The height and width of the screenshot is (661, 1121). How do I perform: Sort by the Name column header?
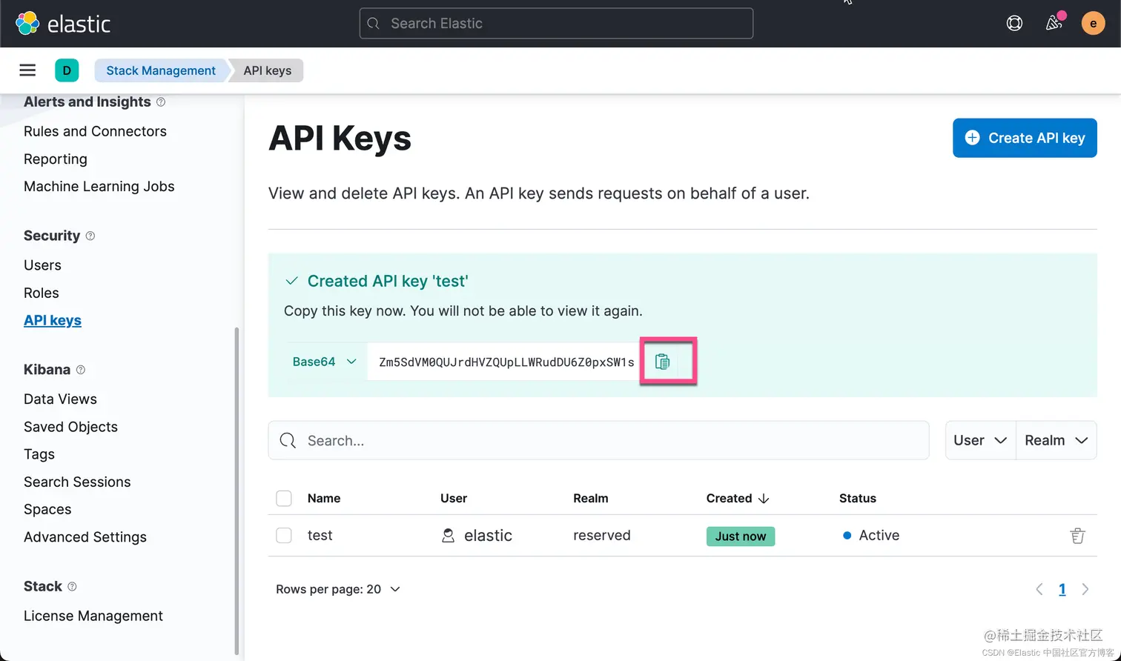pyautogui.click(x=324, y=499)
